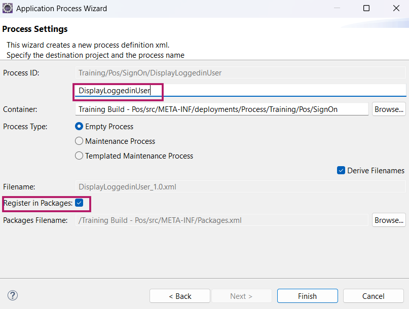The image size is (409, 309).
Task: Browse for the Container location
Action: (389, 109)
